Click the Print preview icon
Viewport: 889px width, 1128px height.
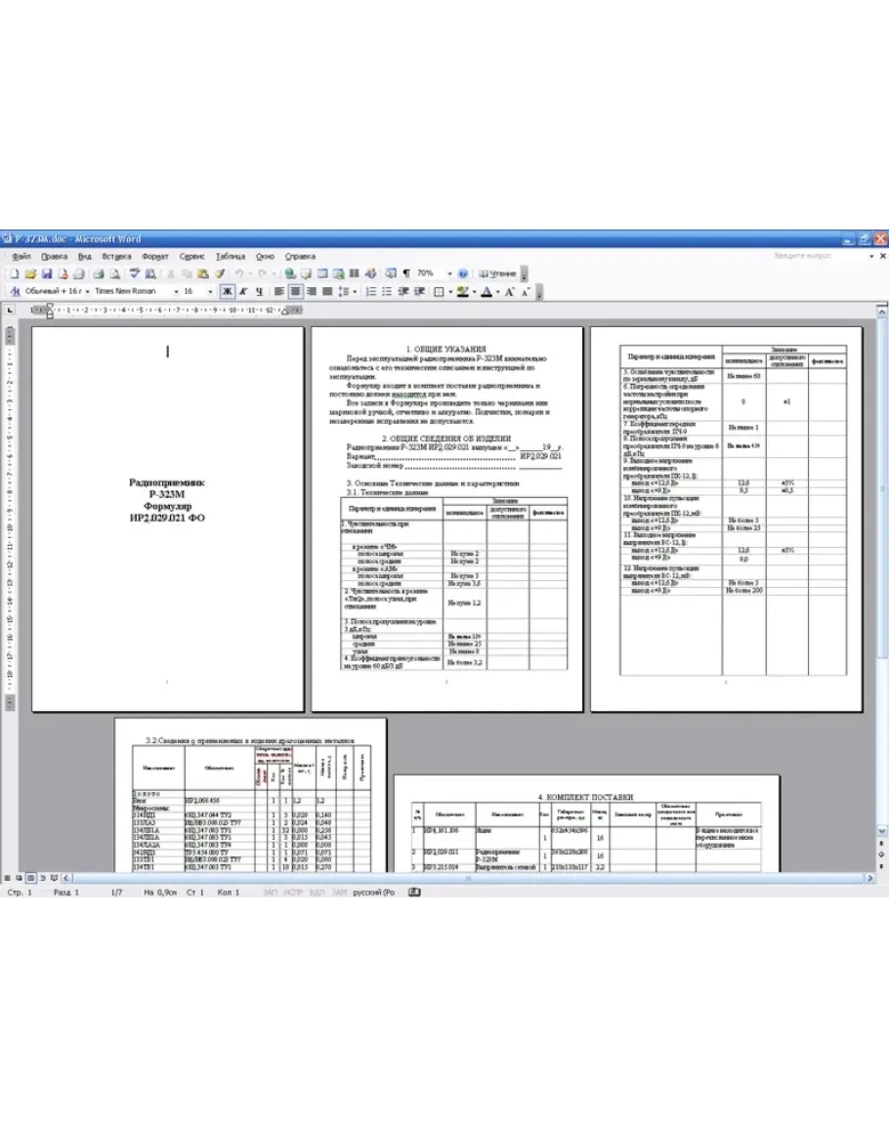(x=114, y=274)
